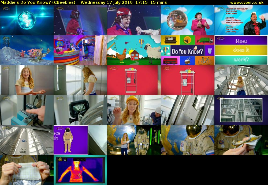
Task: Click the cartoon chicken in the farm scene
Action: (121, 55)
